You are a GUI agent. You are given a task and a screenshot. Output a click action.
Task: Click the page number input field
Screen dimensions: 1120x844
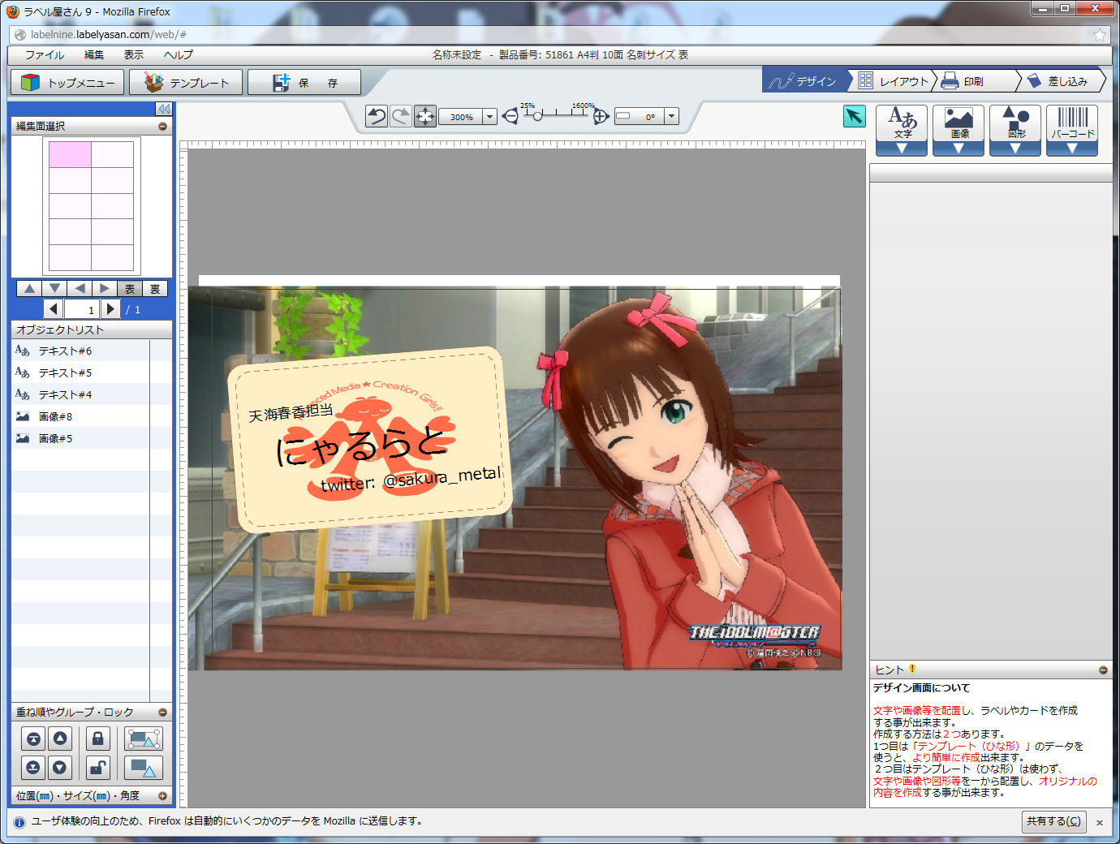pyautogui.click(x=81, y=309)
